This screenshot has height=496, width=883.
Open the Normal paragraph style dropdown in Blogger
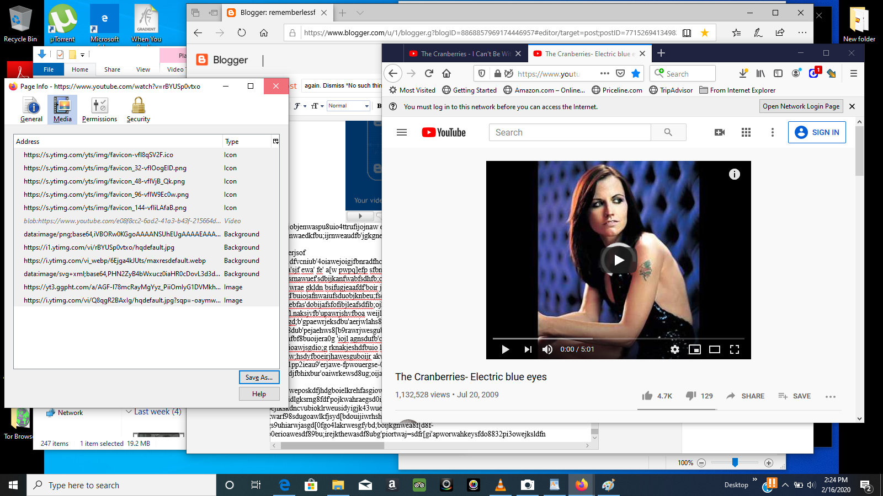pyautogui.click(x=348, y=106)
